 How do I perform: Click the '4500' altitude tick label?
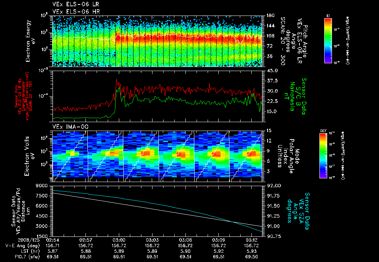[x=42, y=216]
